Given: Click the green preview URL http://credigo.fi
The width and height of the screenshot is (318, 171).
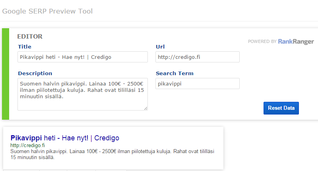Looking at the screenshot, I should (x=27, y=145).
